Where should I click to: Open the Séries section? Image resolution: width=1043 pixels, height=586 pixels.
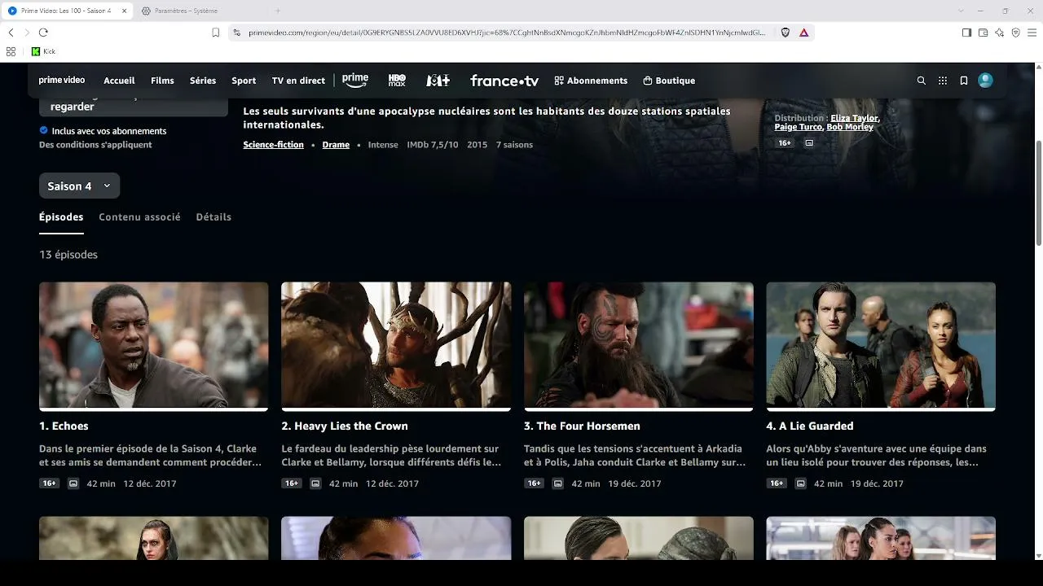pos(203,81)
